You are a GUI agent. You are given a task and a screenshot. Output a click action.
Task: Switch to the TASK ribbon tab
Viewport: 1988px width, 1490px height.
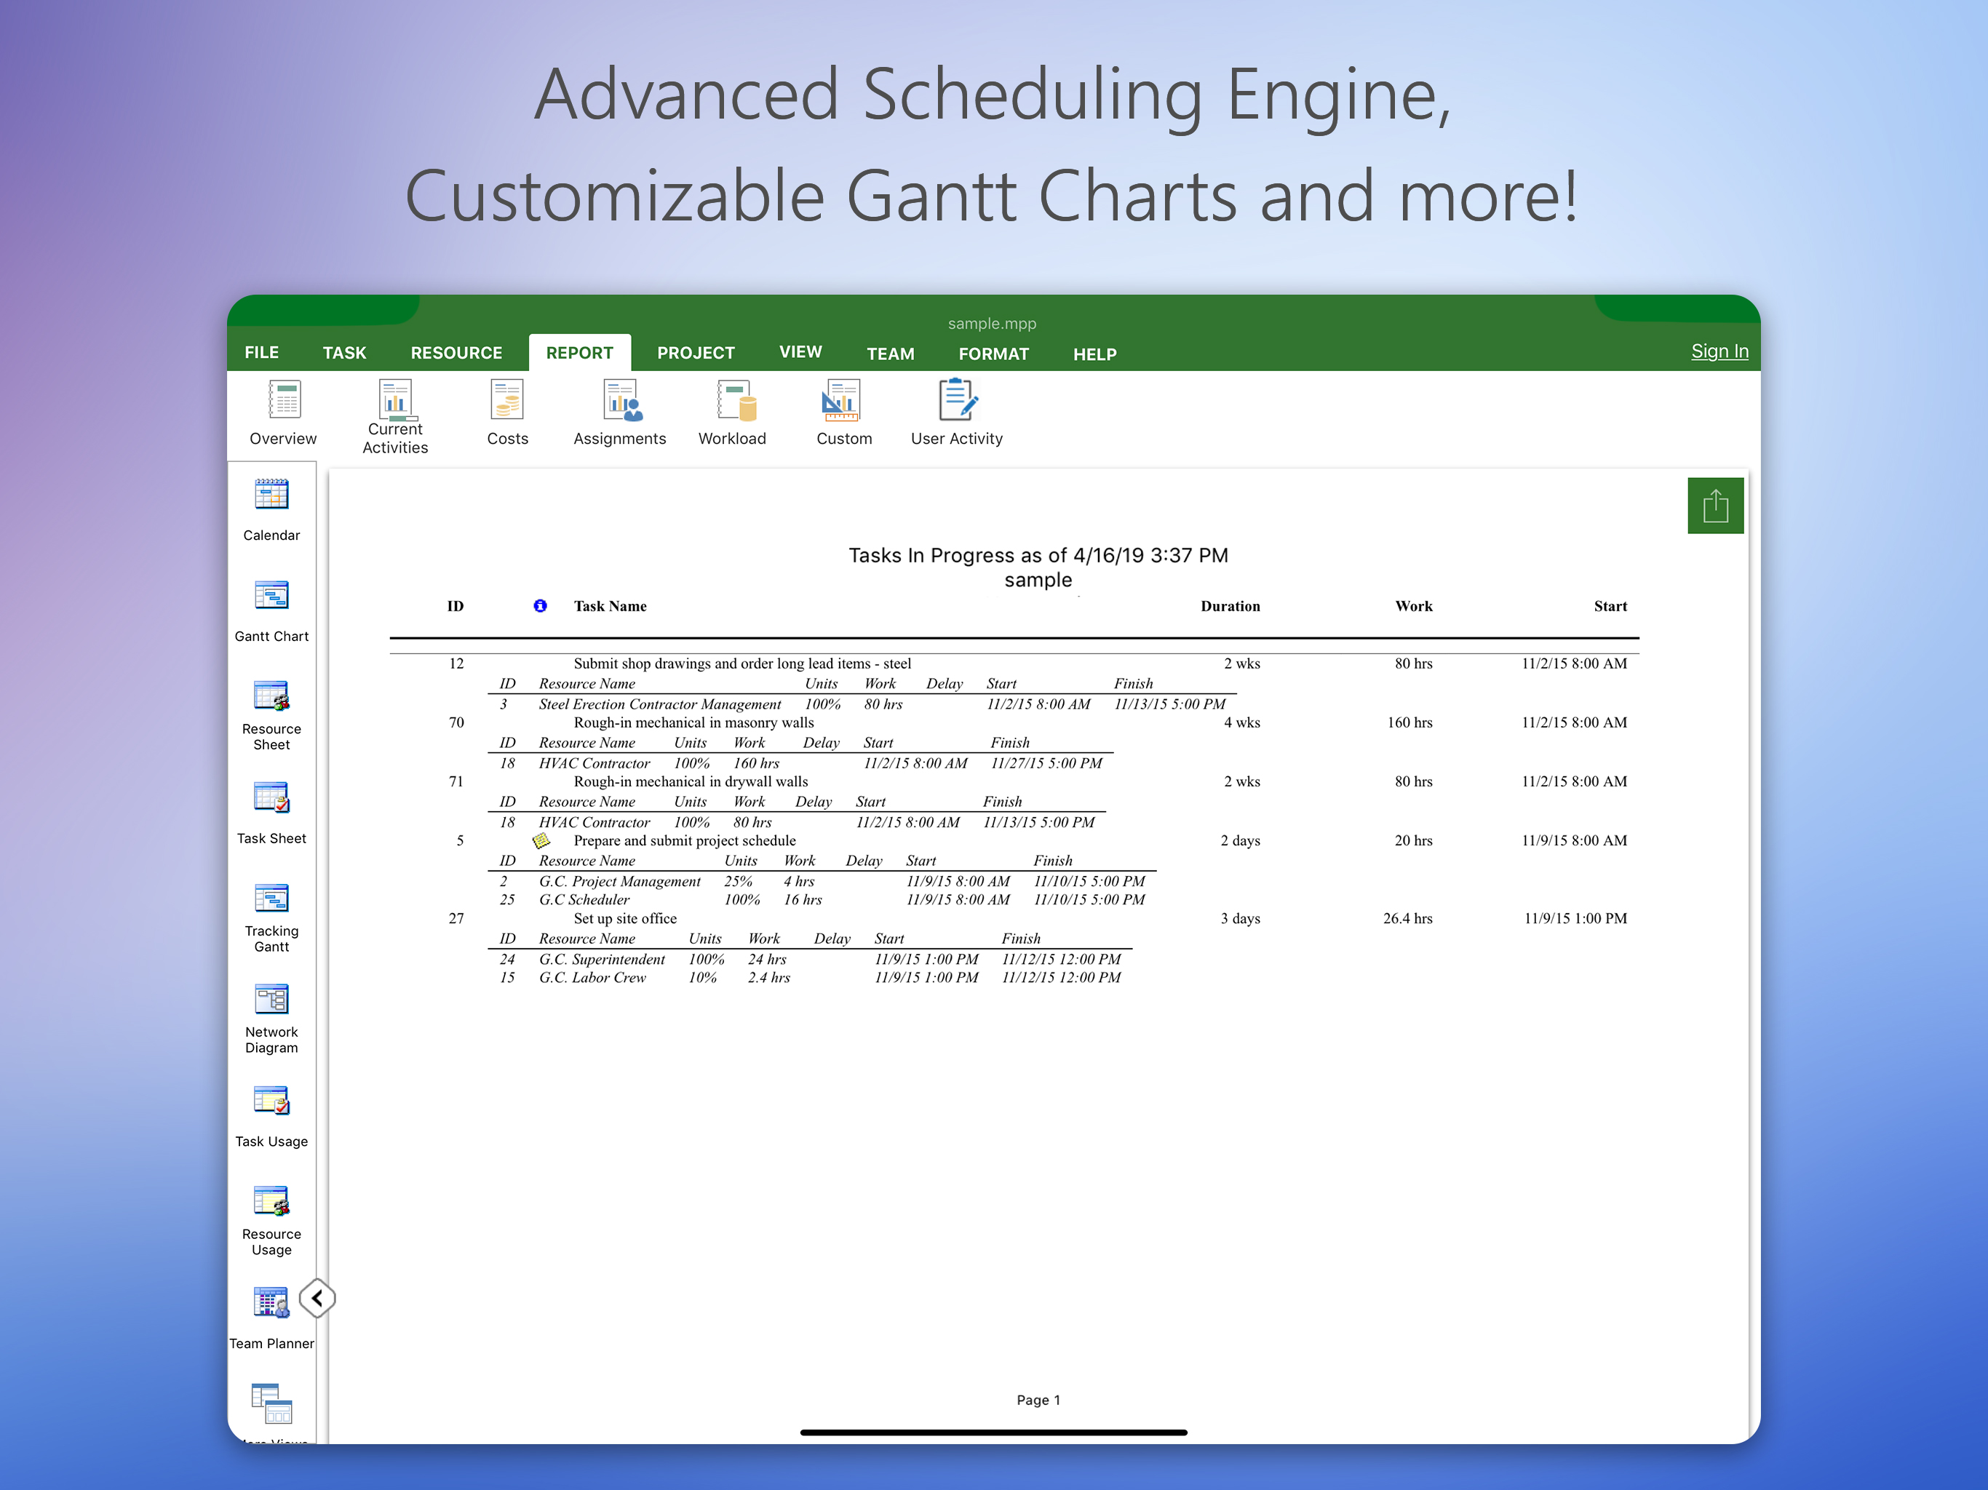344,353
